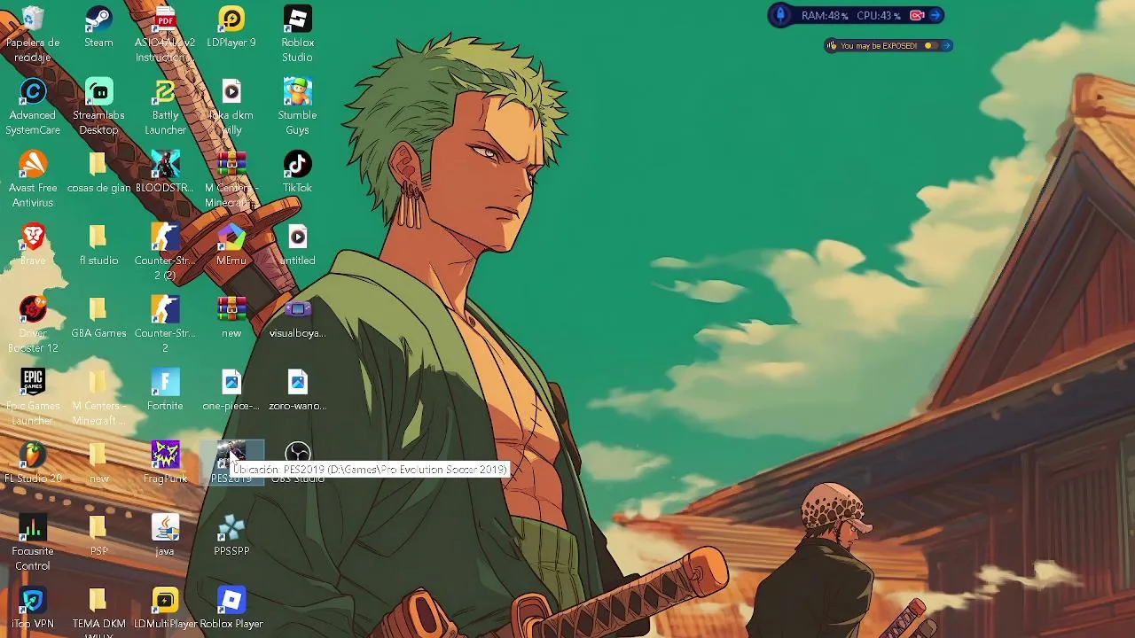The height and width of the screenshot is (638, 1135).
Task: Launch LDPlayer 9 shortcut
Action: pyautogui.click(x=231, y=27)
